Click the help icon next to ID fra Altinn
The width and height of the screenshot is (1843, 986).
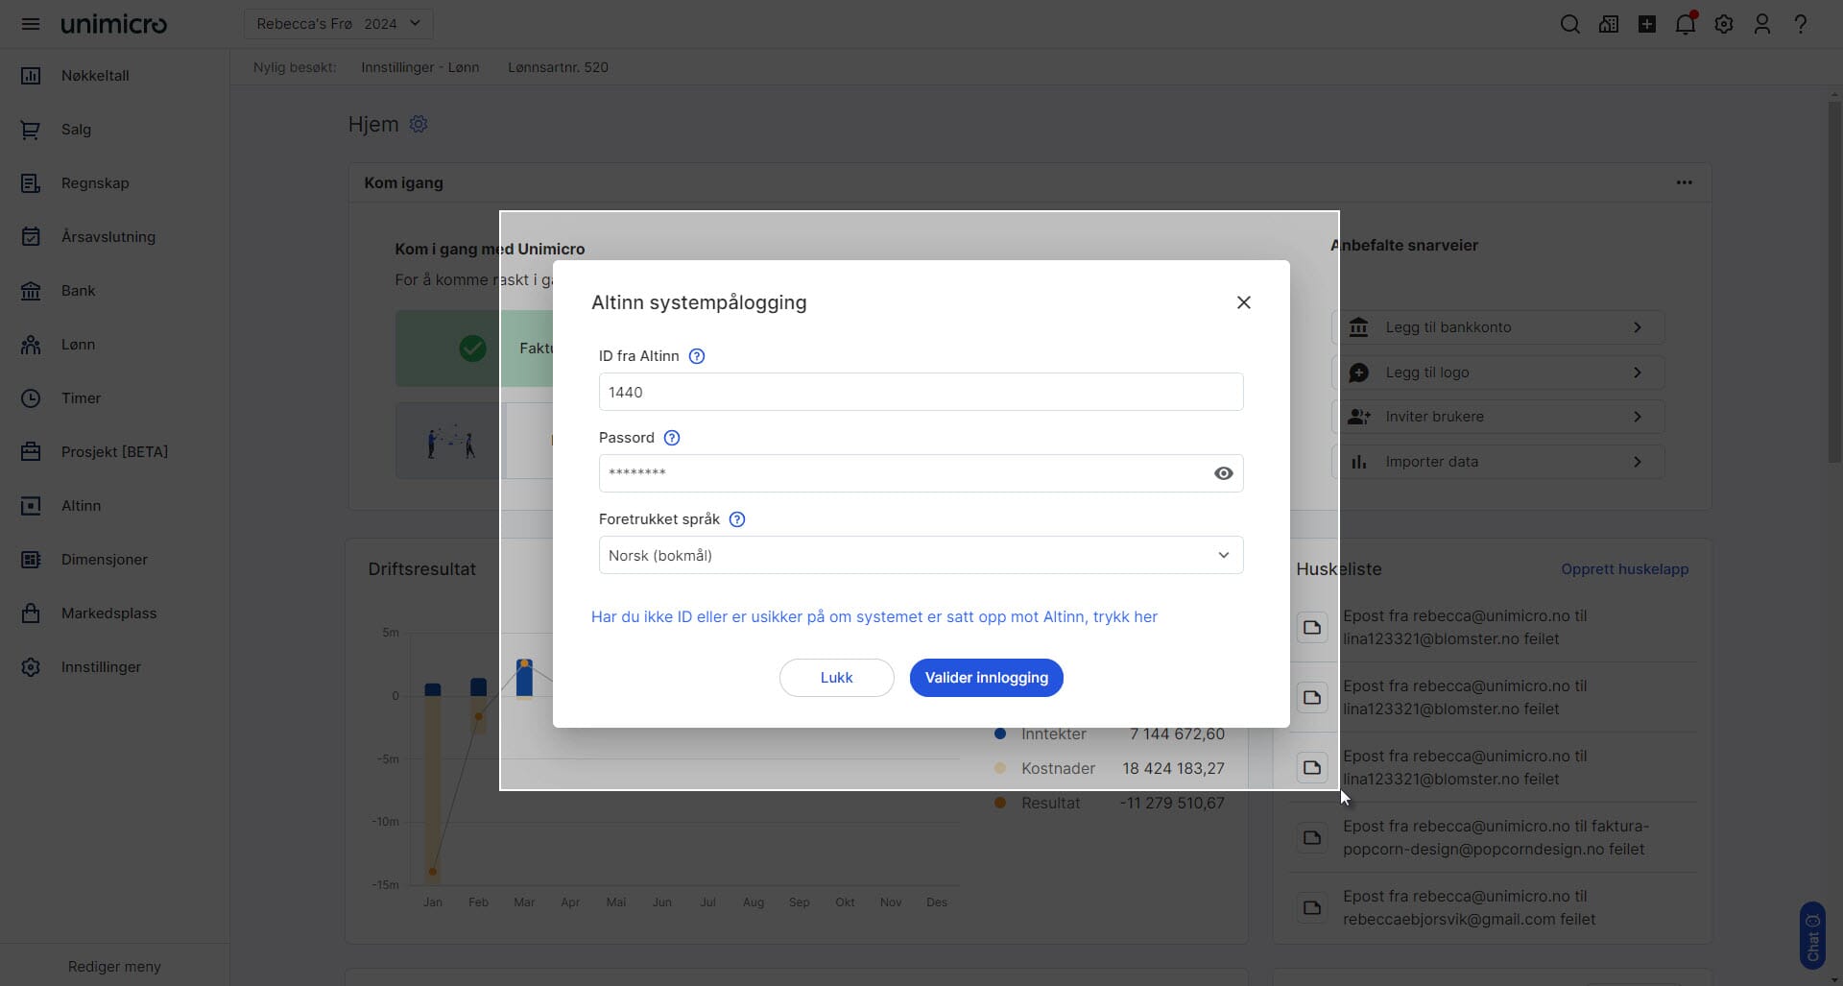(x=697, y=356)
